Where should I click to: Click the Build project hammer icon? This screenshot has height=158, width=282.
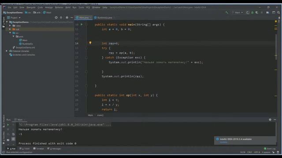tap(227, 13)
